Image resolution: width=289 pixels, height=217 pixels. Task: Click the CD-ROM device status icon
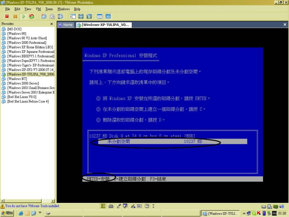(x=269, y=207)
